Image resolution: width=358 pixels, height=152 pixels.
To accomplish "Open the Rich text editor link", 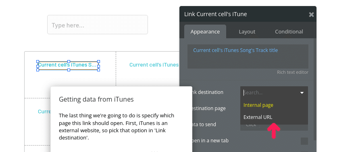I will point(292,72).
